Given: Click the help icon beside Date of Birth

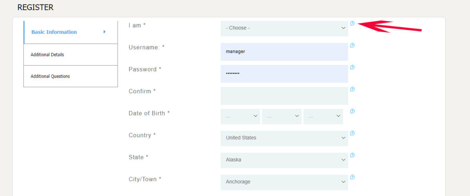Looking at the screenshot, I should point(352,111).
